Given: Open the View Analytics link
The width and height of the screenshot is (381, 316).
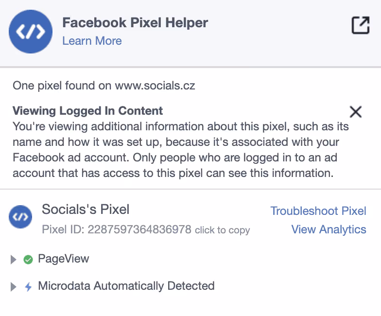Looking at the screenshot, I should tap(329, 229).
